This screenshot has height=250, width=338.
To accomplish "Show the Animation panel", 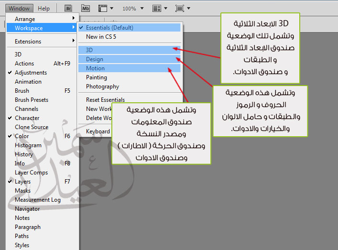I will tap(42, 82).
